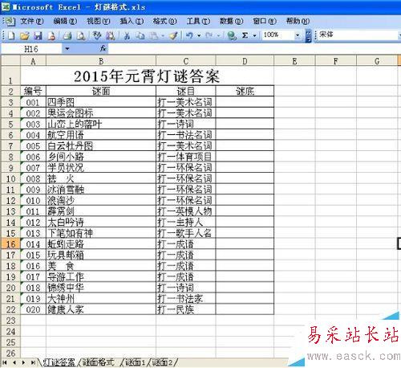This screenshot has height=368, width=401.
Task: Expand the toolbar options chevron
Action: point(308,35)
